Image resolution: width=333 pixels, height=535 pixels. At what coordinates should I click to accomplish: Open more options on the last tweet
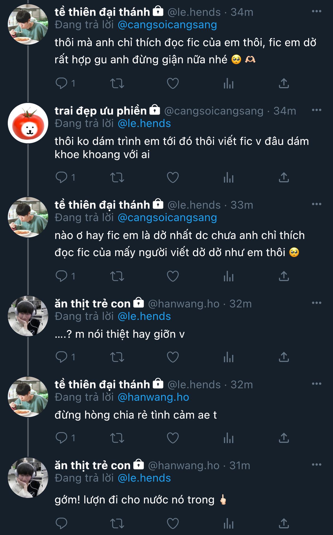(317, 465)
